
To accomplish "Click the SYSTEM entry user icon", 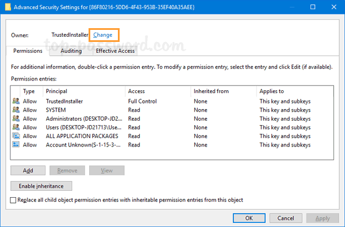I will click(x=16, y=110).
